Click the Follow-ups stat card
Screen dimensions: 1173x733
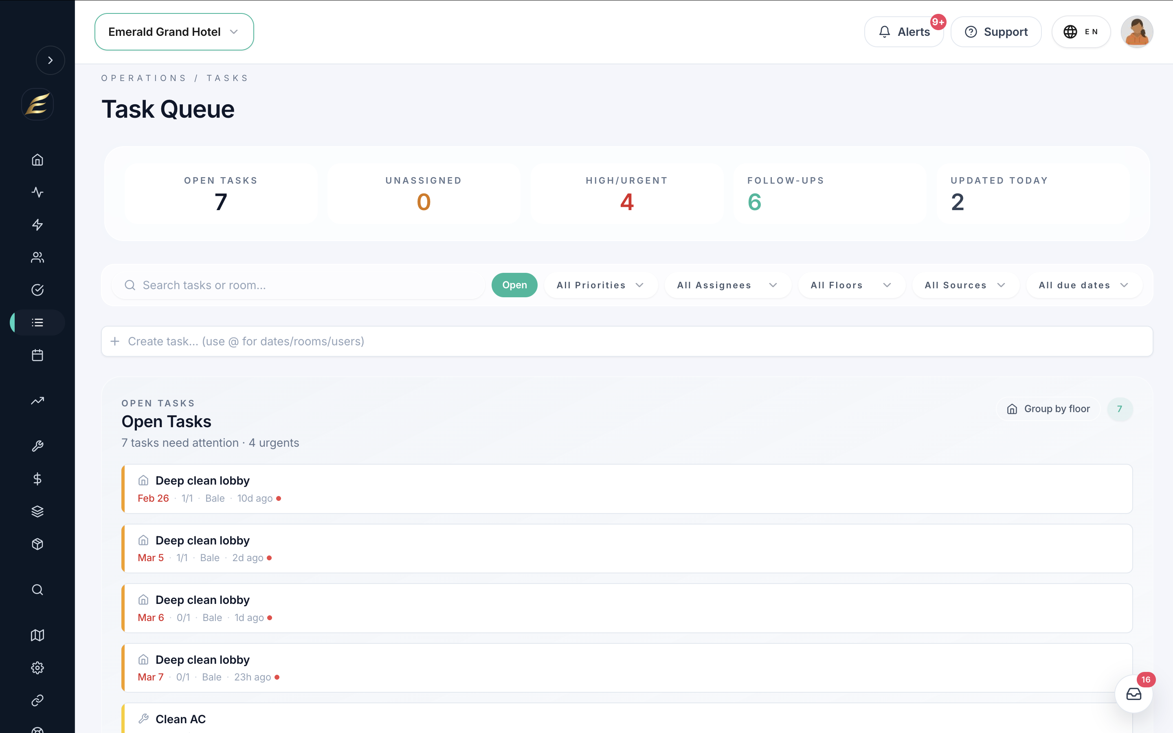pyautogui.click(x=830, y=194)
